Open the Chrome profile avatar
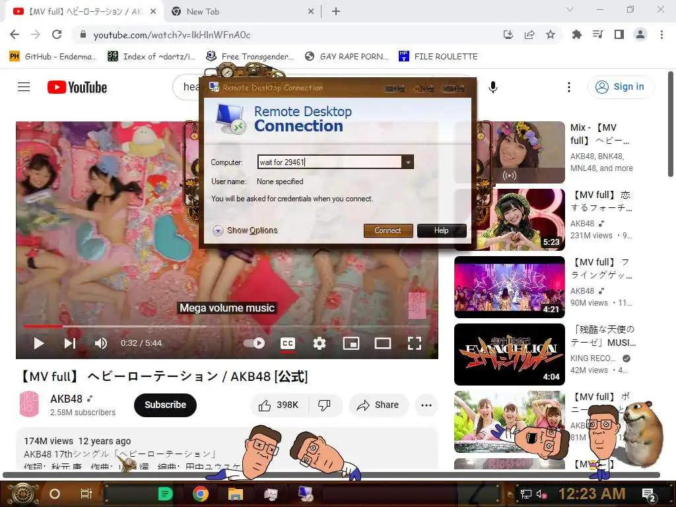The width and height of the screenshot is (676, 507). click(640, 34)
